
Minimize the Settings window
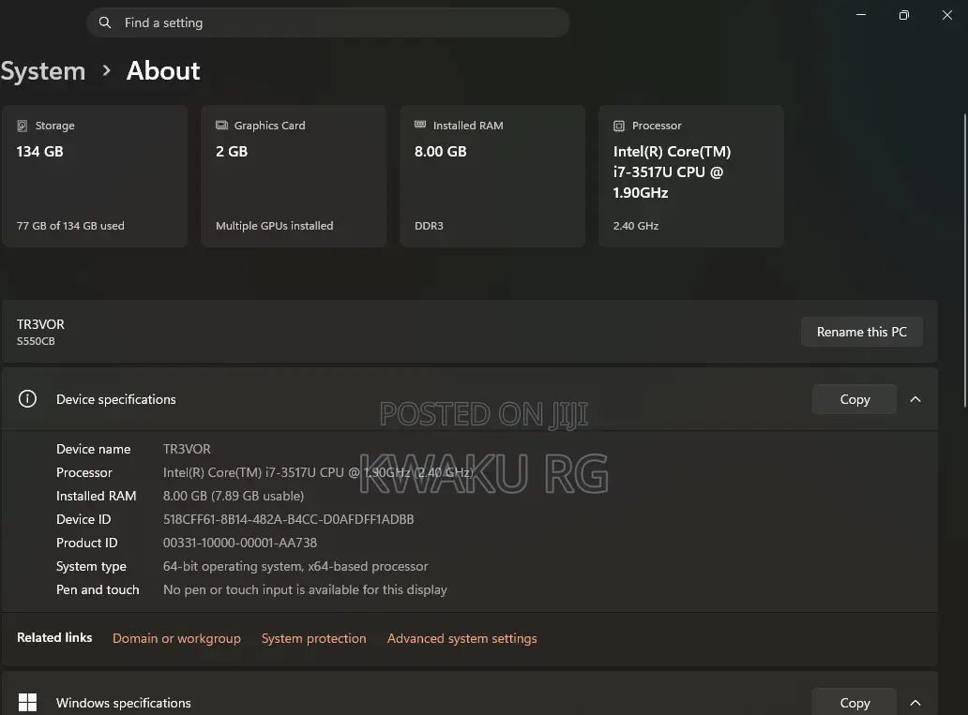860,15
